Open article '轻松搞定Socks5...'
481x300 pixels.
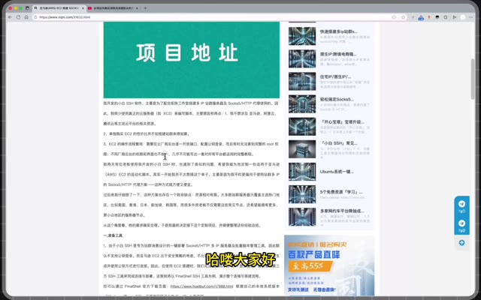pyautogui.click(x=337, y=100)
